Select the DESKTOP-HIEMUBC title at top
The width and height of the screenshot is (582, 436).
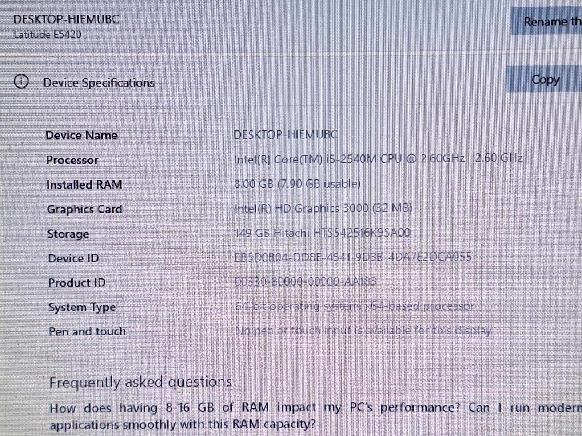(x=66, y=19)
